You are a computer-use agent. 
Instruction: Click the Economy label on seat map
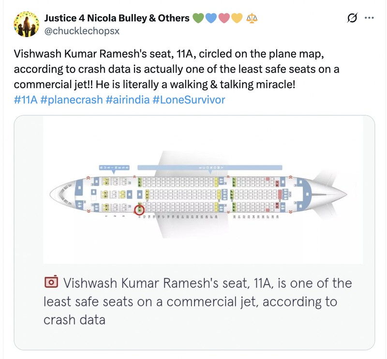[209, 167]
